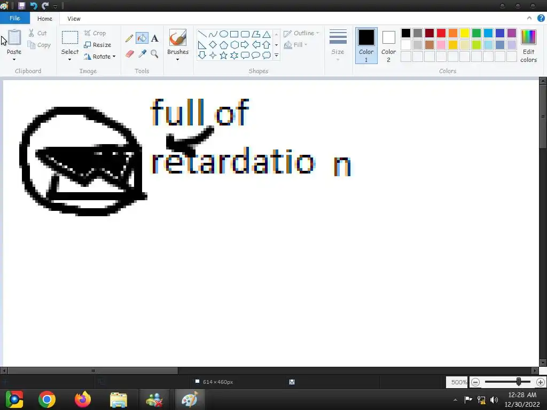The image size is (547, 410).
Task: Choose the Oval callout shape
Action: pos(256,55)
